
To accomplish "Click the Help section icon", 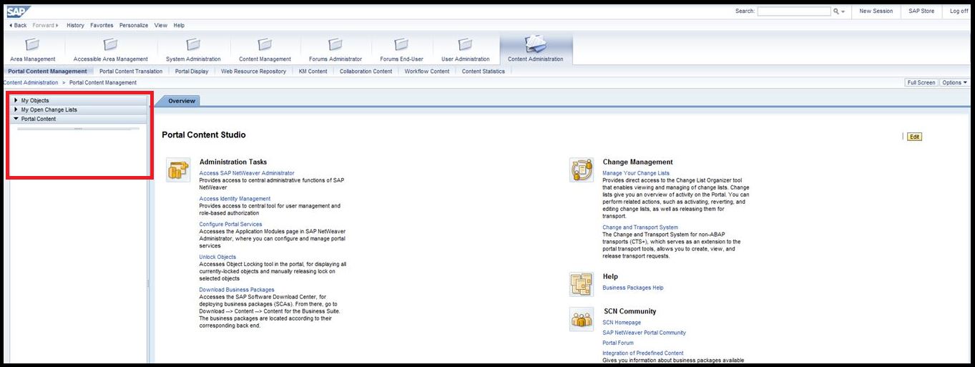I will [582, 284].
